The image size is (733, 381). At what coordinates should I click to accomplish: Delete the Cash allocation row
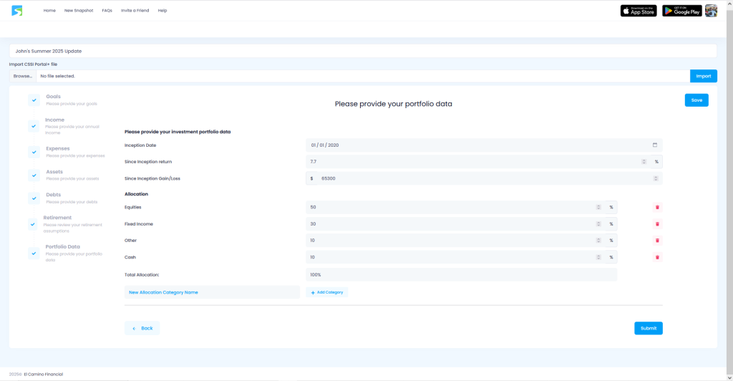coord(657,257)
